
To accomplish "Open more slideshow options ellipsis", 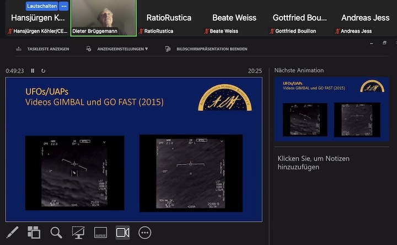I will [x=145, y=232].
